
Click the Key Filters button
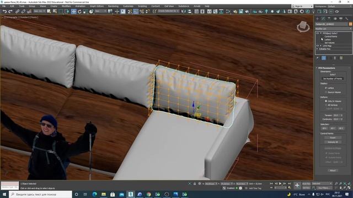tap(324, 188)
